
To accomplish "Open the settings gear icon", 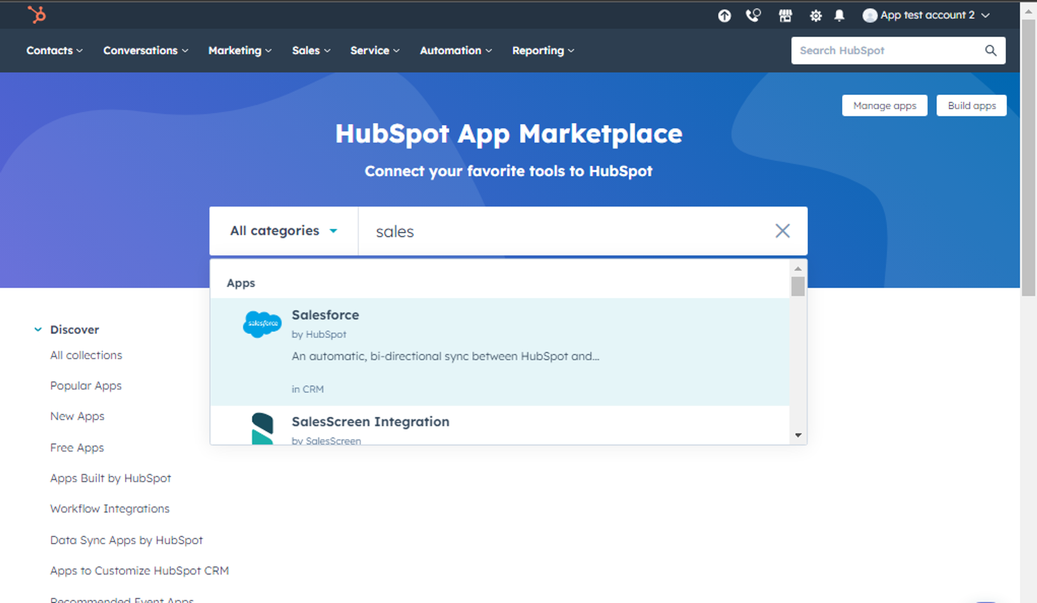I will 816,16.
